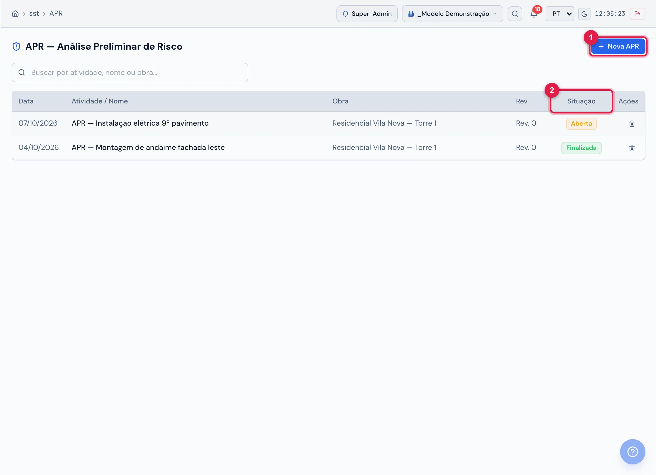Toggle dark mode moon icon
This screenshot has width=656, height=475.
coord(584,13)
